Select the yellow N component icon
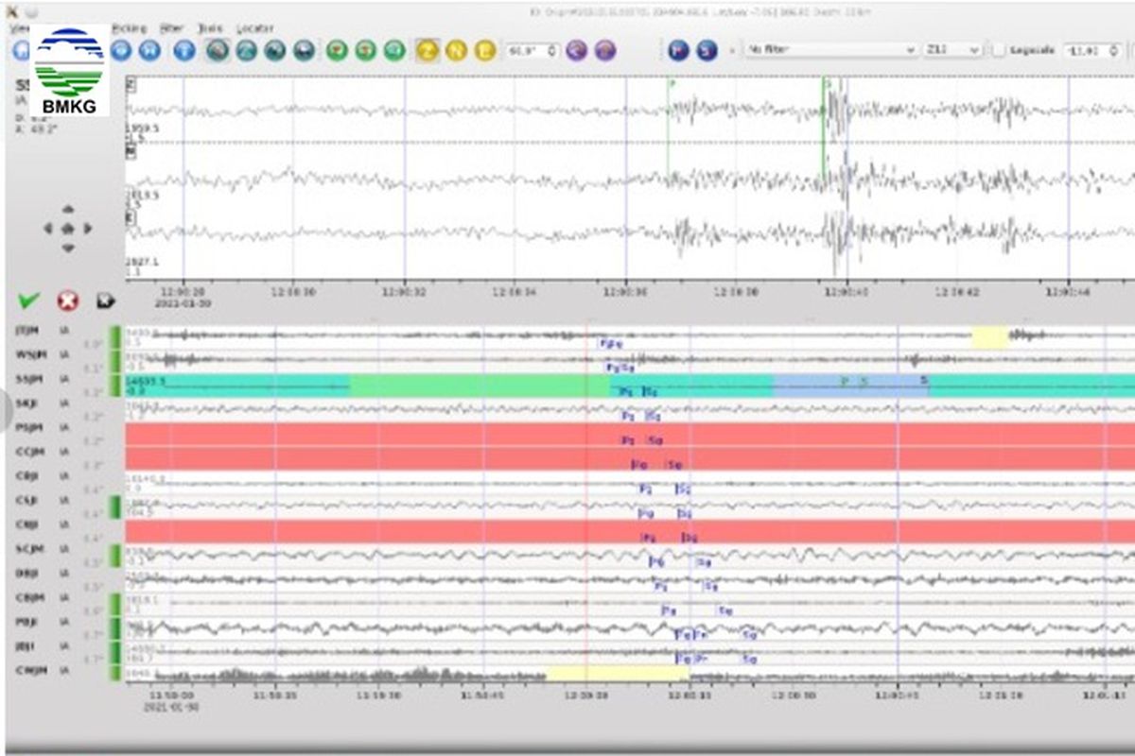This screenshot has width=1135, height=756. coord(456,50)
